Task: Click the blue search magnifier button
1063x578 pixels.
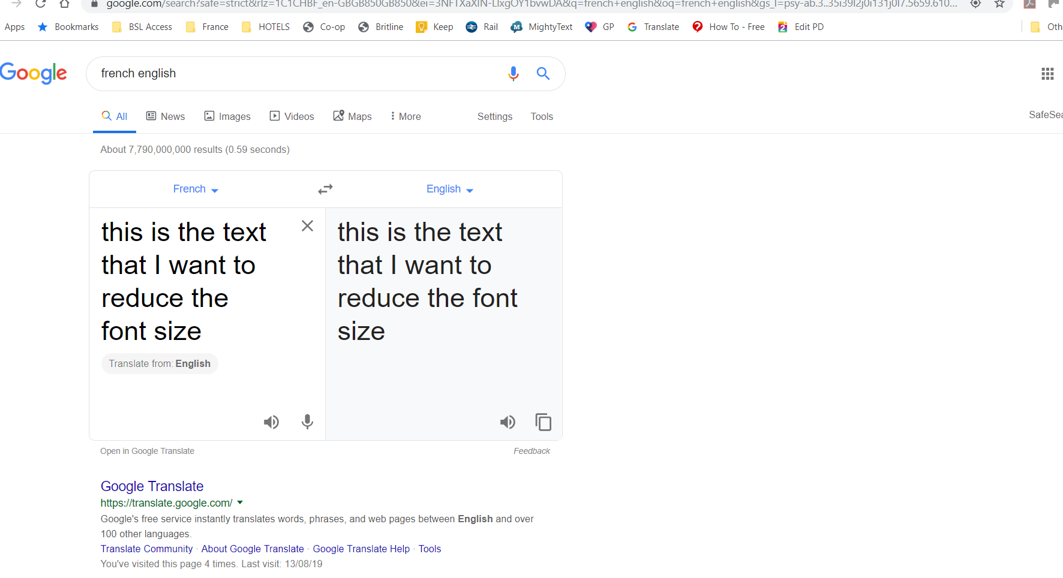Action: 543,73
